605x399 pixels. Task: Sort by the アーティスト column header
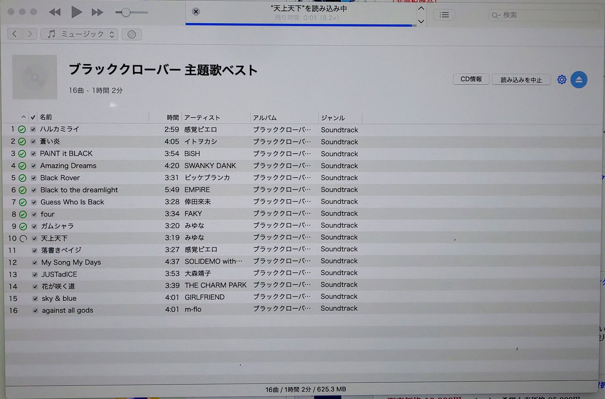pos(202,118)
